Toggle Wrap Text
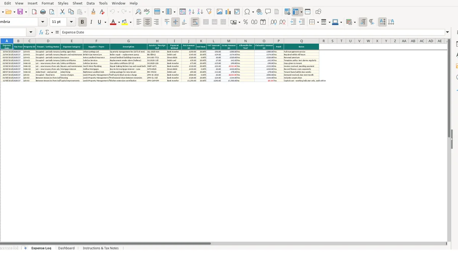This screenshot has width=458, height=258. (195, 22)
